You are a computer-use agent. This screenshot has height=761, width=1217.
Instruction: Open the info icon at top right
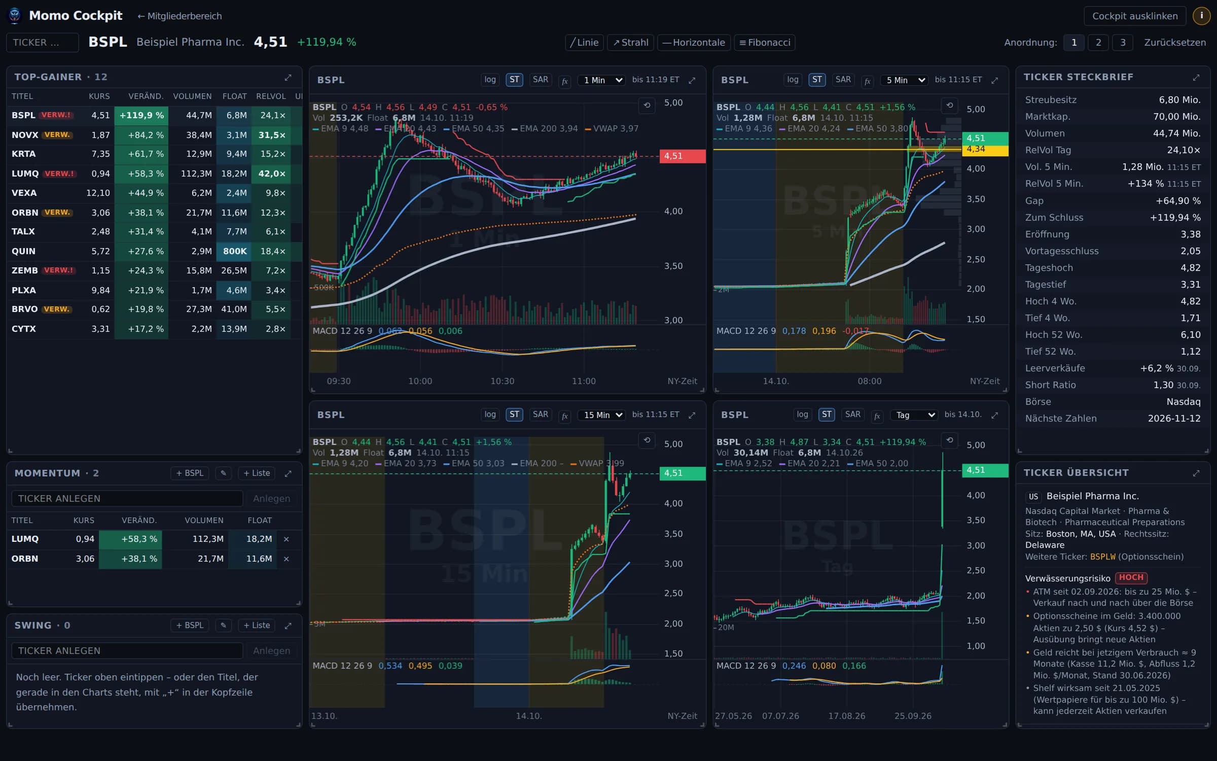coord(1201,16)
